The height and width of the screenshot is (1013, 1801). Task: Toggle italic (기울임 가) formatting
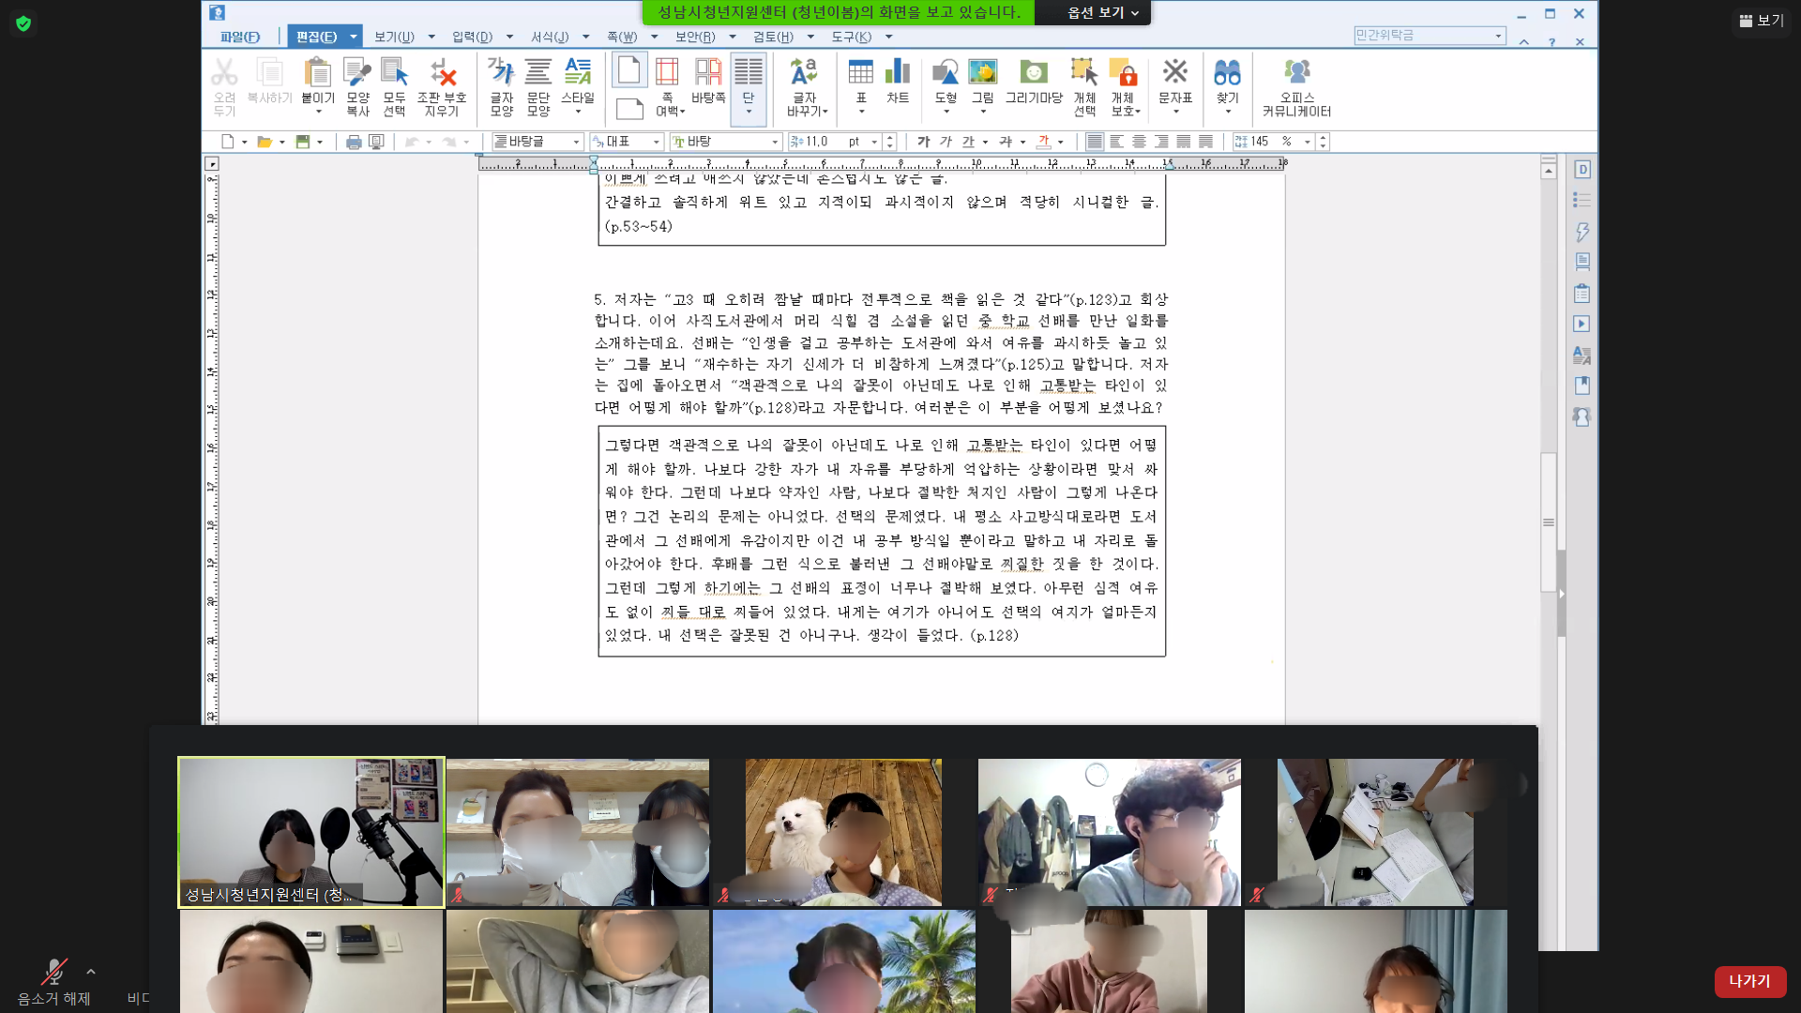[946, 142]
